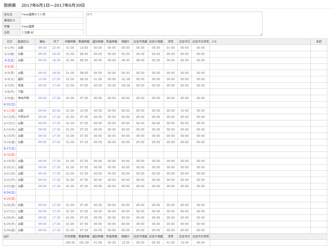Screen dimensions: 336x252
Task: Open the 6/11(日) date link
Action: [10, 111]
